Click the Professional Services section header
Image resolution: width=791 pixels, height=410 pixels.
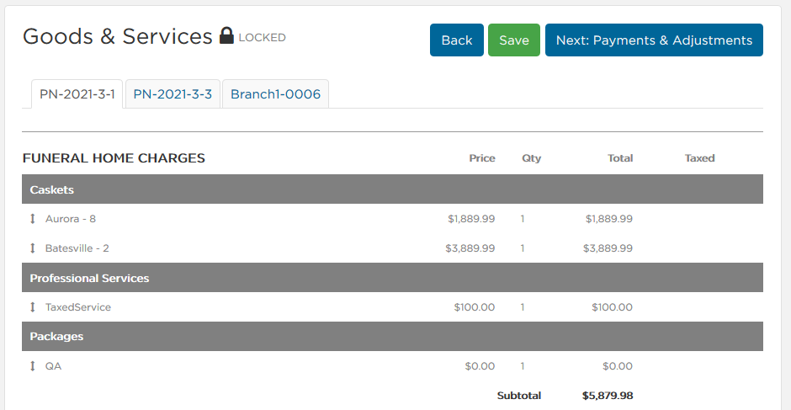392,278
